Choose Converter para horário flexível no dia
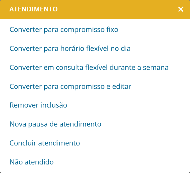 pyautogui.click(x=70, y=49)
